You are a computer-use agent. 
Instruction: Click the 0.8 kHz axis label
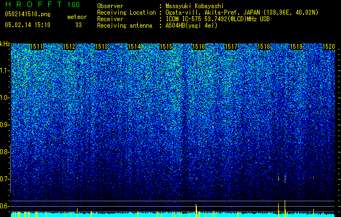pyautogui.click(x=4, y=152)
